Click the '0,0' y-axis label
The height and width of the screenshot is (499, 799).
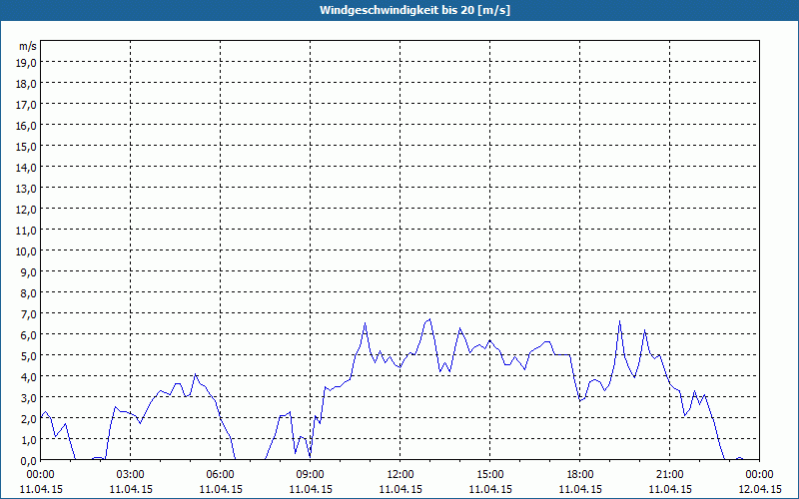(x=28, y=461)
